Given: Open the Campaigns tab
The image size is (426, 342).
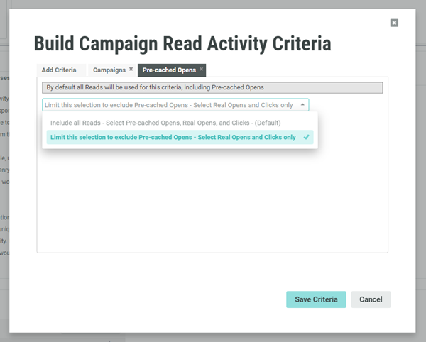Looking at the screenshot, I should (x=109, y=70).
